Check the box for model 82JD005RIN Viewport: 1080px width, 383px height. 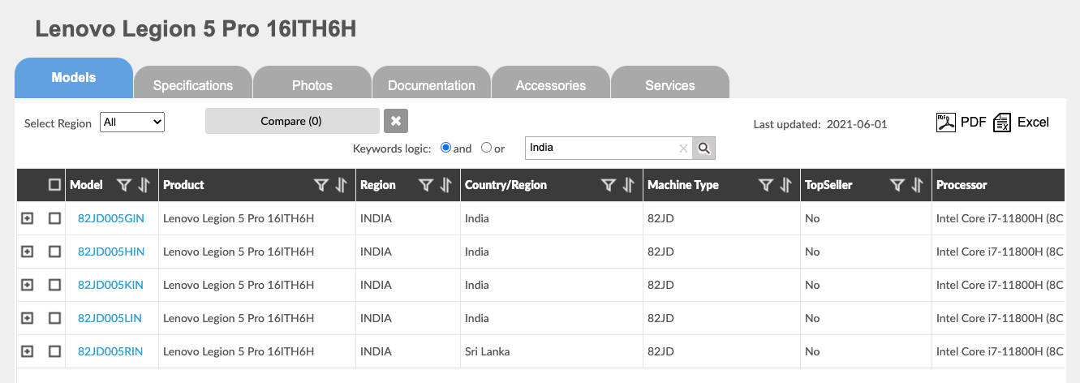[54, 351]
